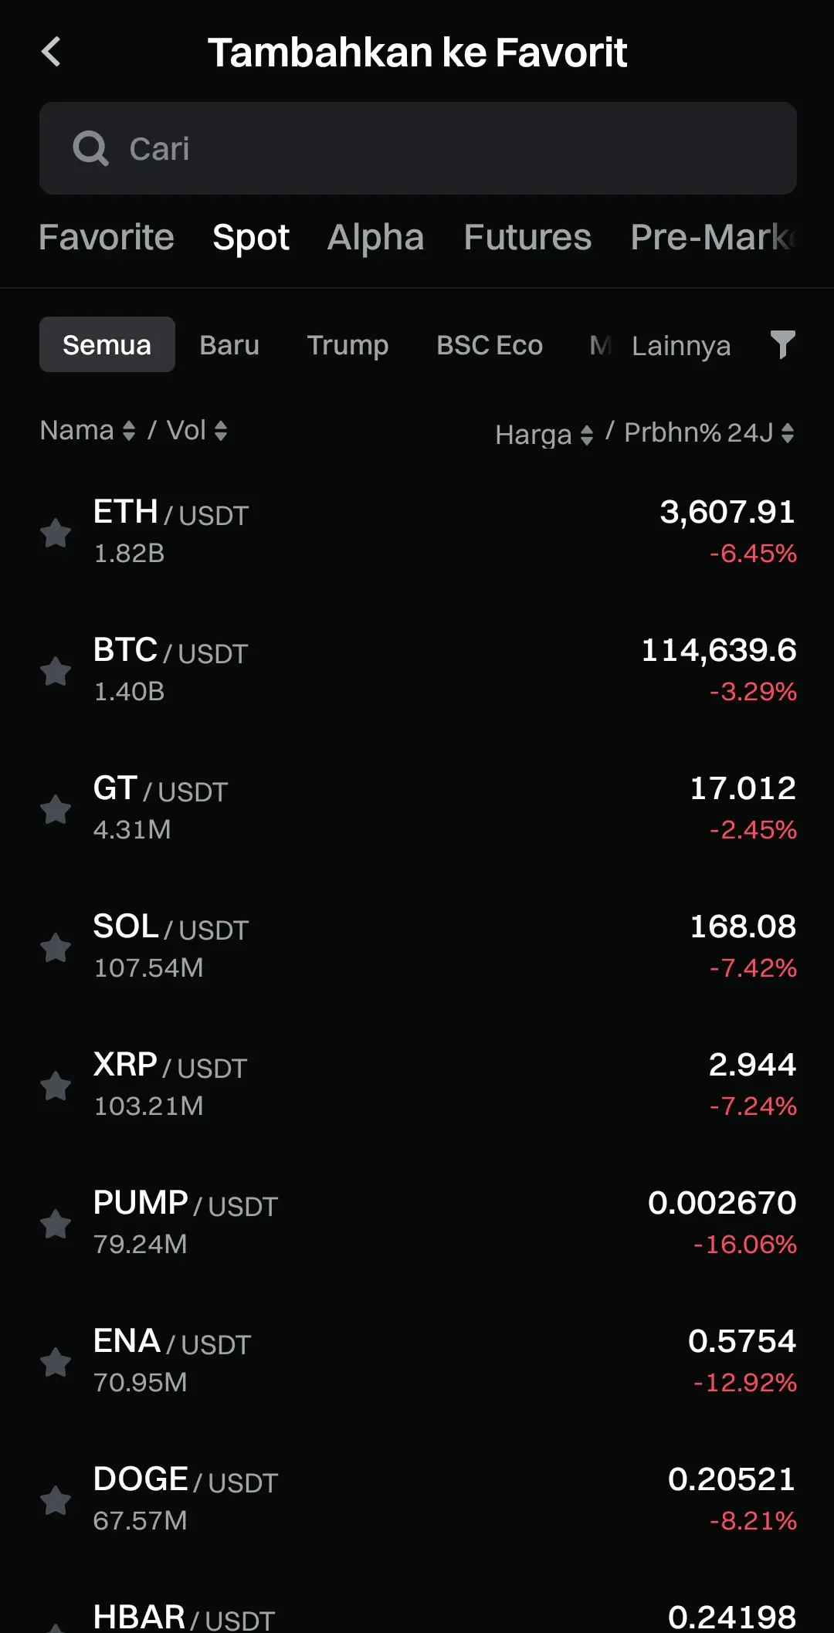Screen dimensions: 834x1633
Task: Switch to the Futures tab
Action: (x=527, y=237)
